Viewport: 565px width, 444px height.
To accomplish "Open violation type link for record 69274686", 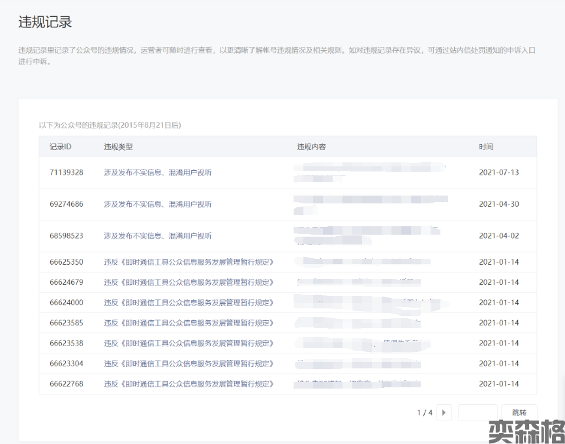I will 158,204.
